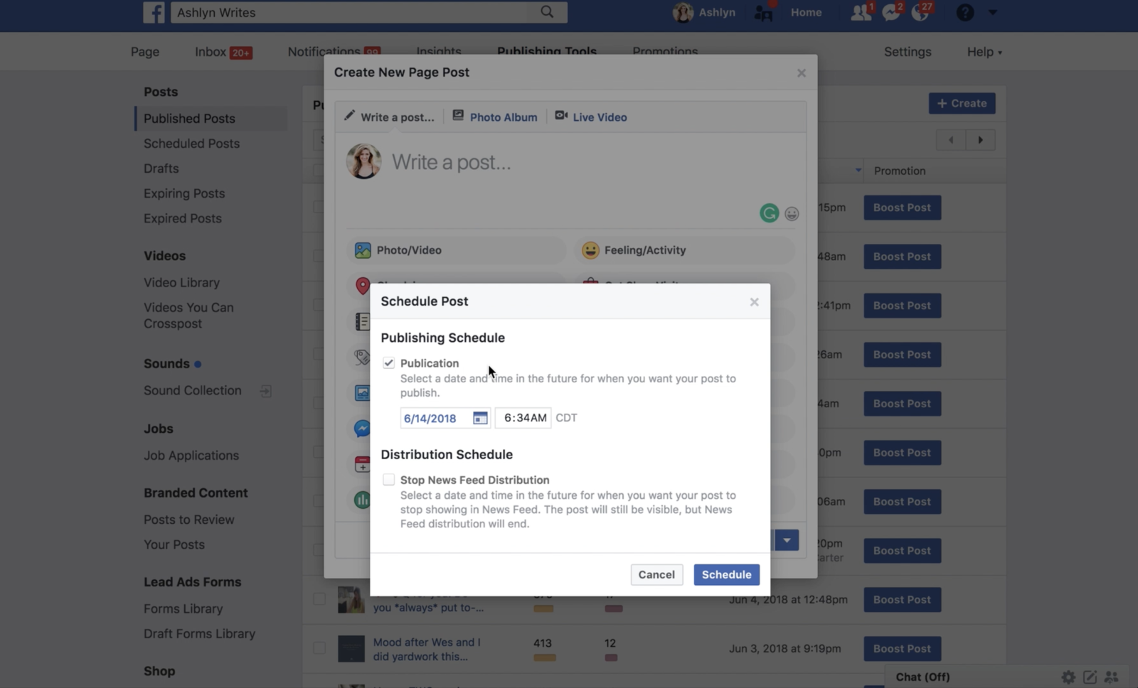Viewport: 1138px width, 688px height.
Task: Click the emoji smiley in the post box
Action: point(792,213)
